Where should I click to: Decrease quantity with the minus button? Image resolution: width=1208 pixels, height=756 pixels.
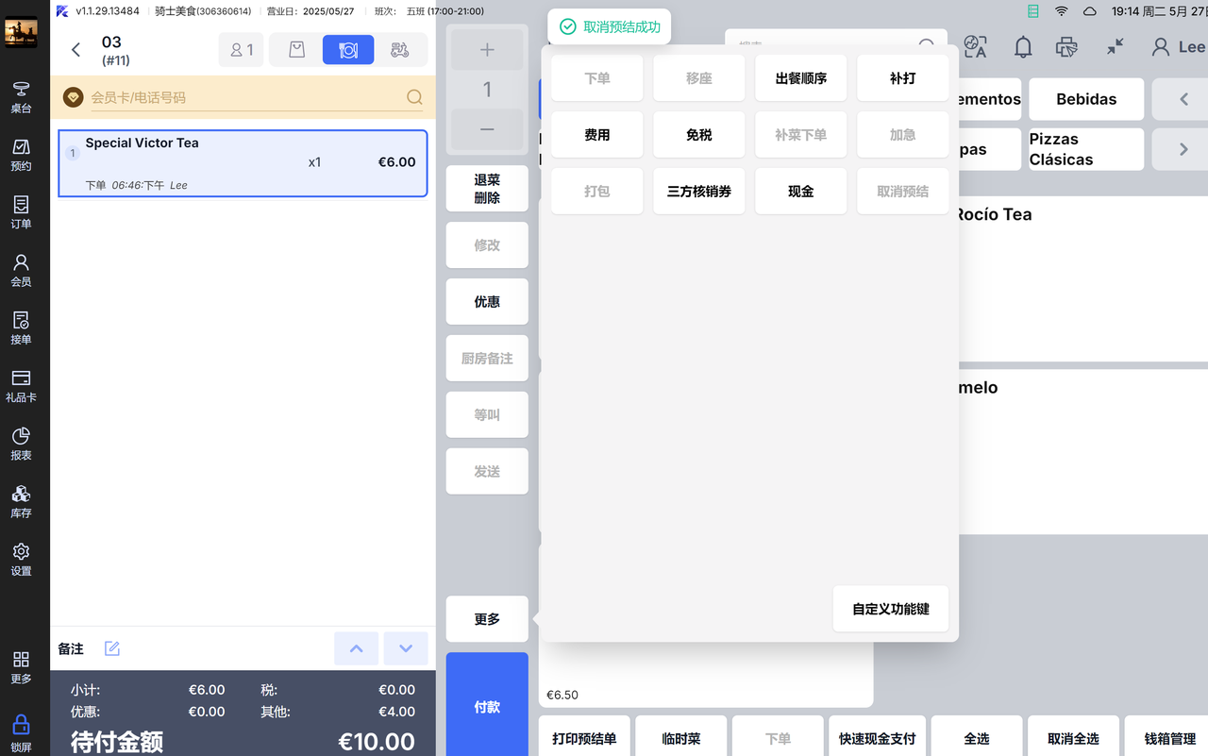(487, 128)
